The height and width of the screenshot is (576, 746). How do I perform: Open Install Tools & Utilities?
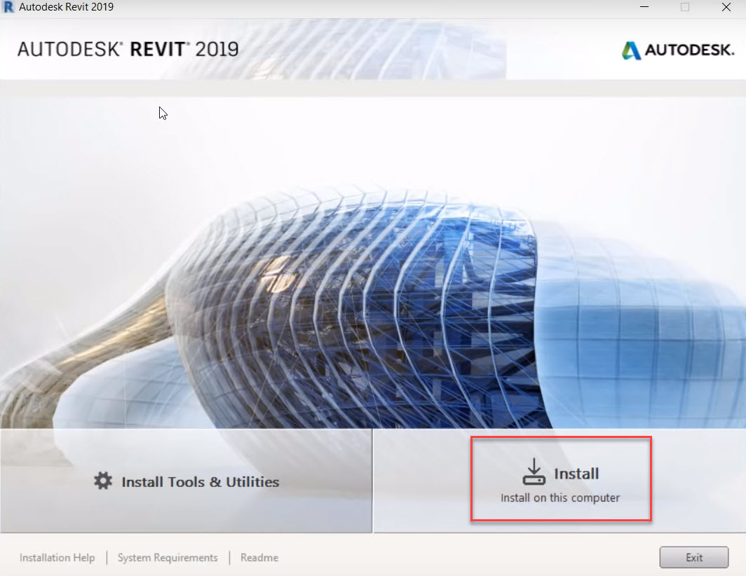[186, 481]
